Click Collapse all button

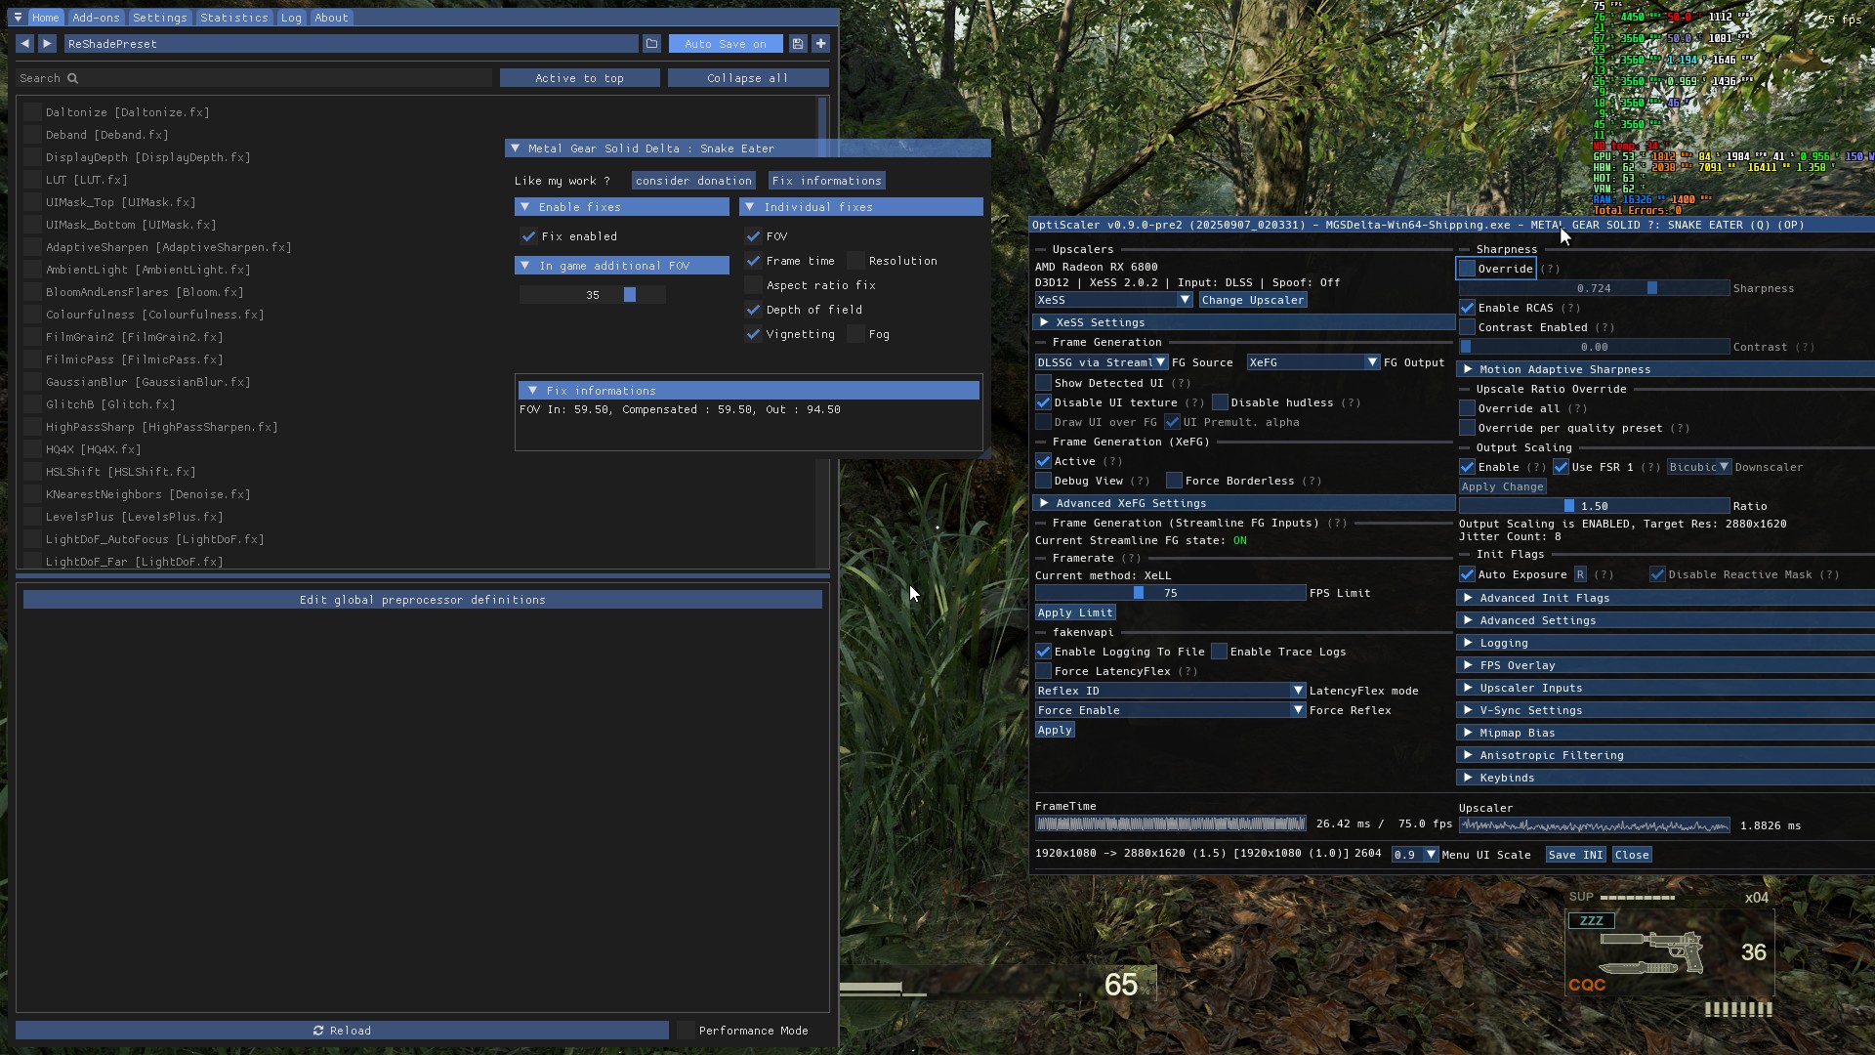748,78
